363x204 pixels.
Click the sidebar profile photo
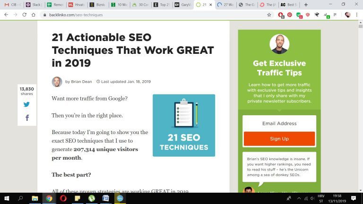[x=279, y=44]
